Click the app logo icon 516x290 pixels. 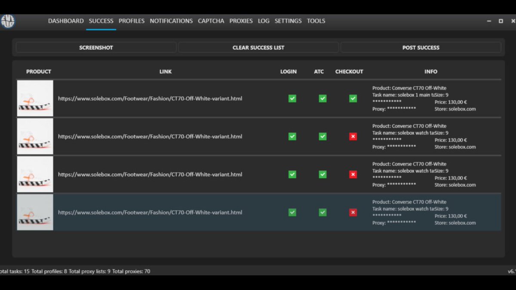click(x=7, y=21)
